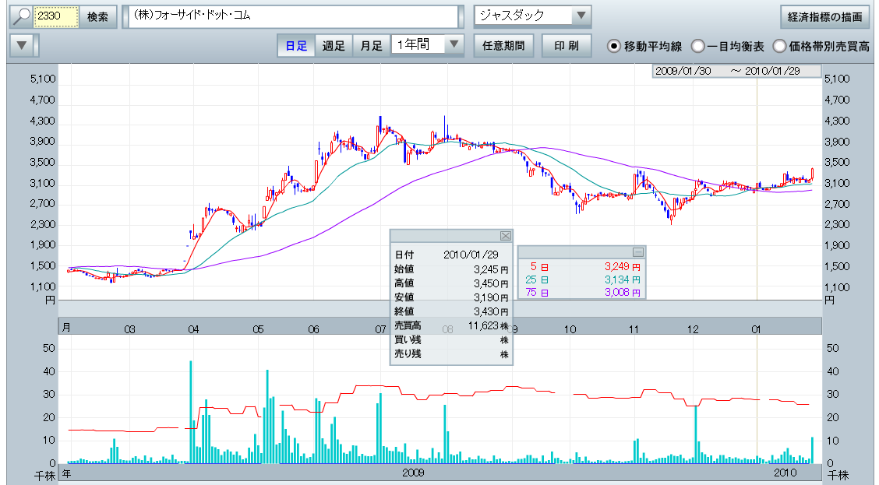Minimize the moving average legend panel
Screen dimensions: 879x485
pyautogui.click(x=637, y=251)
